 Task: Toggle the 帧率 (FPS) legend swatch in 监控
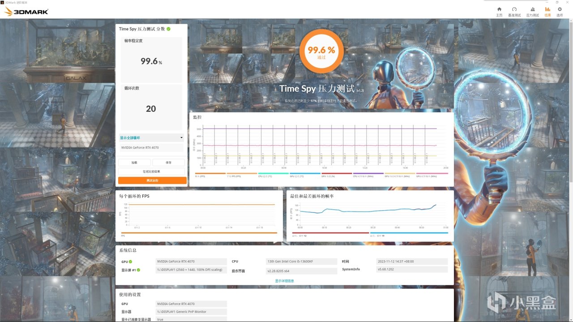tap(210, 174)
